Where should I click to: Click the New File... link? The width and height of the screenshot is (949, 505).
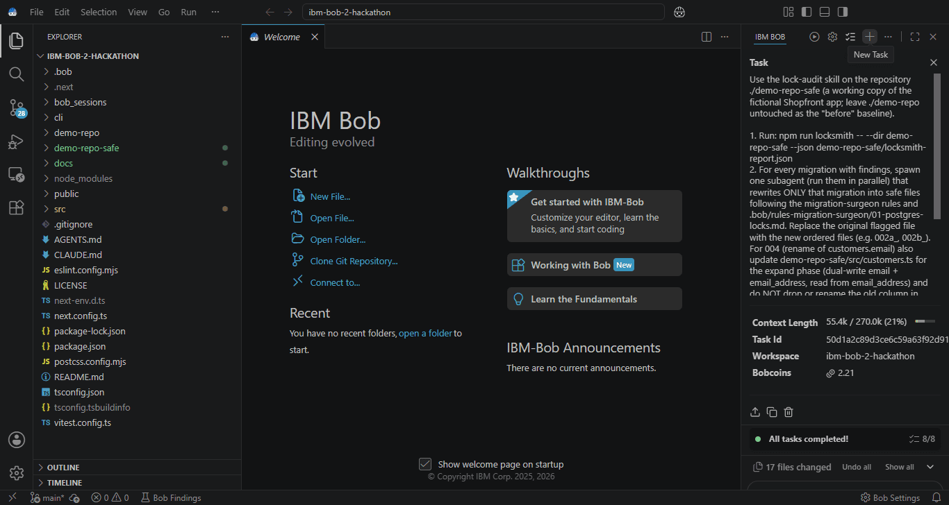point(330,196)
